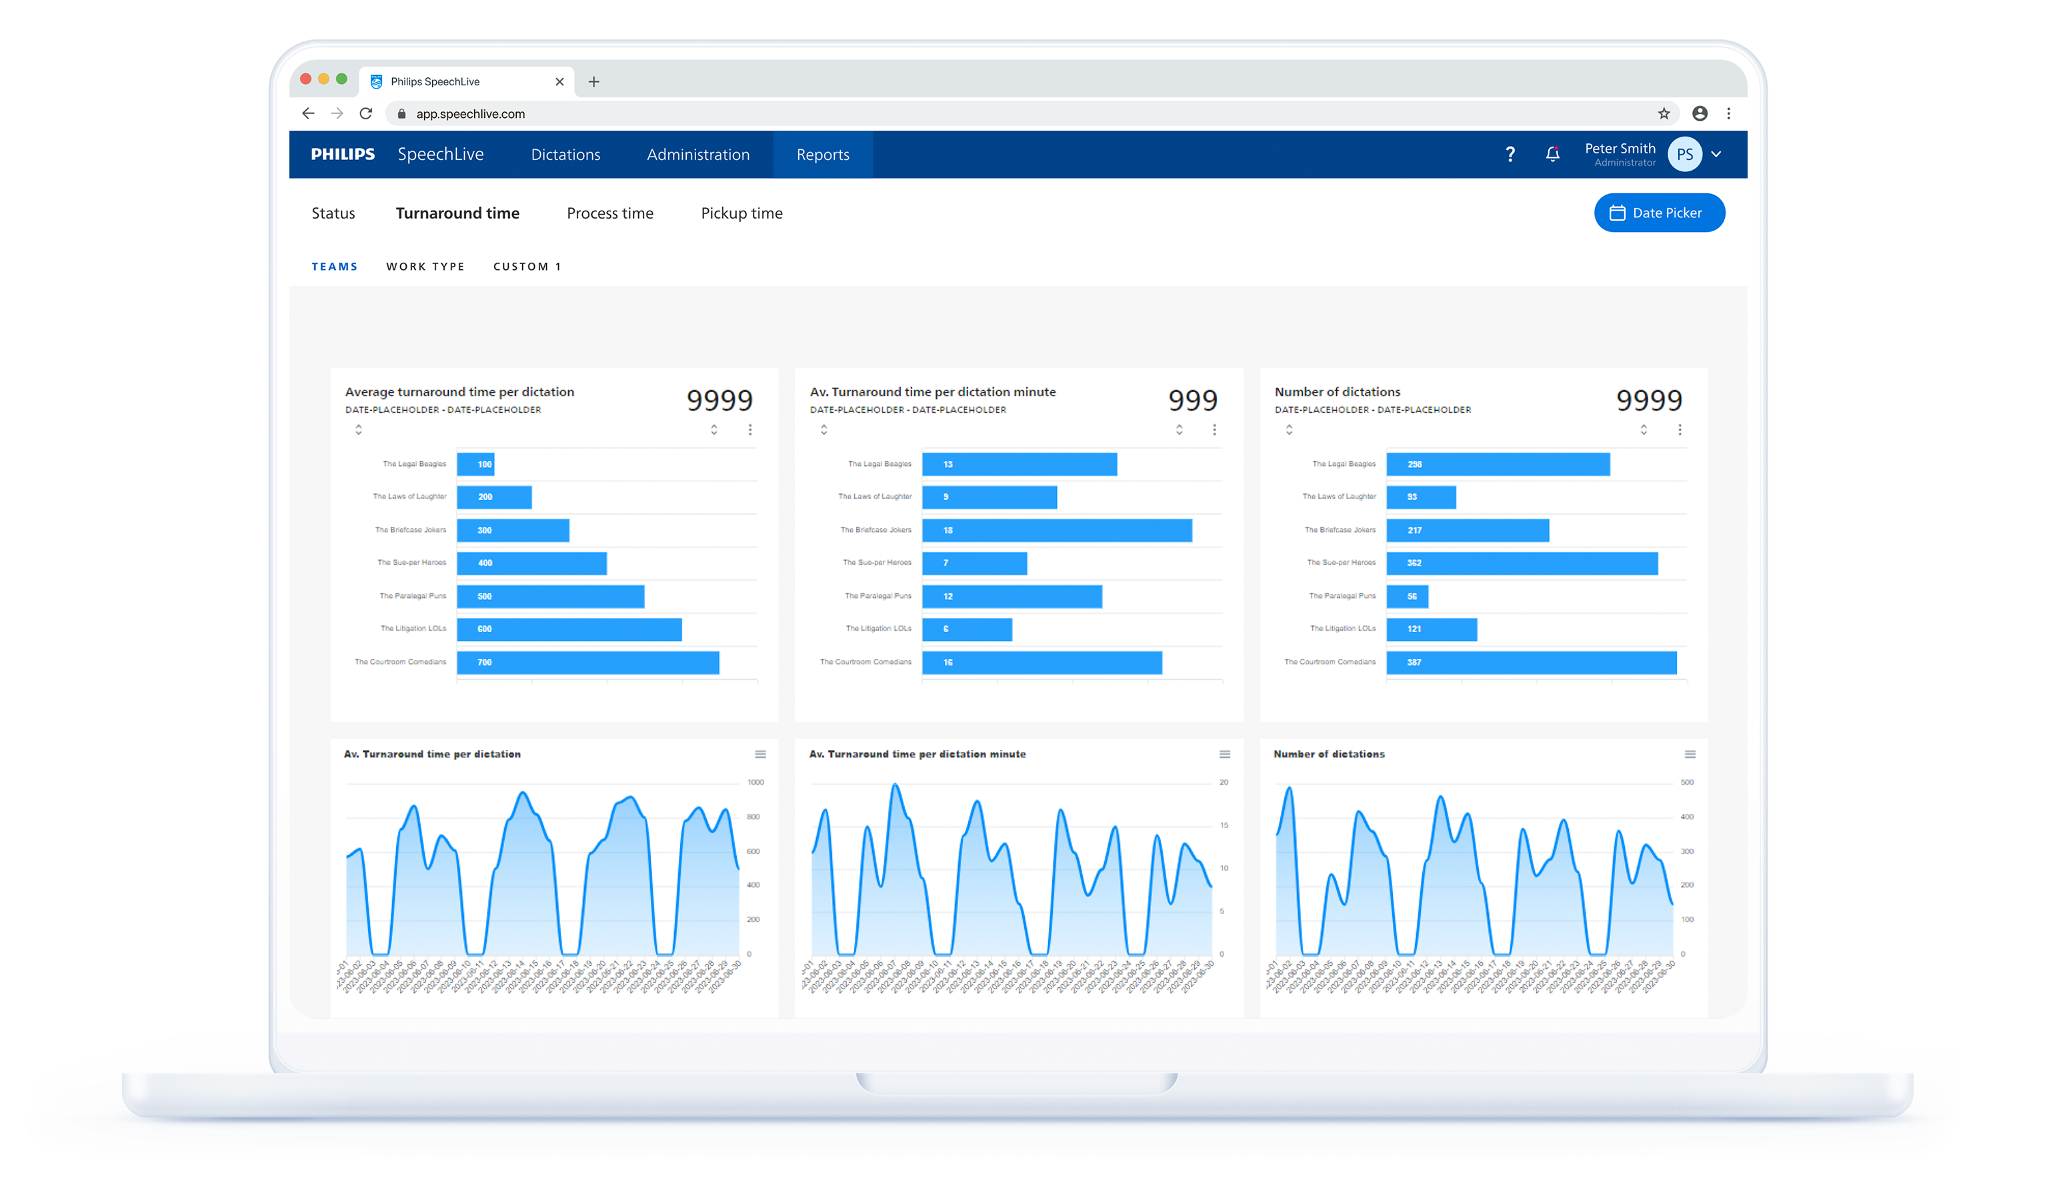Reload the page with refresh icon
This screenshot has width=2067, height=1200.
366,114
